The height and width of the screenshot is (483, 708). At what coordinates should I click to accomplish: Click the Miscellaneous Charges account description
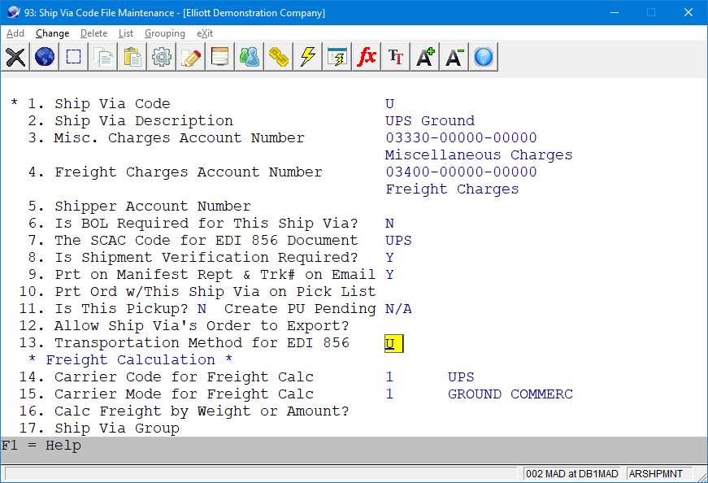479,155
